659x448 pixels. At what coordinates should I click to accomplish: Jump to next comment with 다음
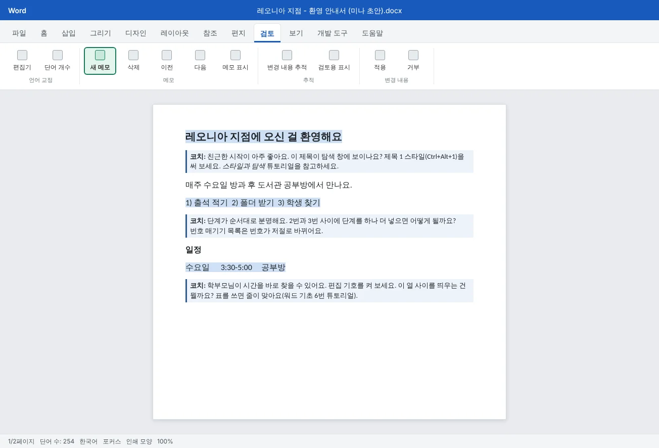click(200, 61)
